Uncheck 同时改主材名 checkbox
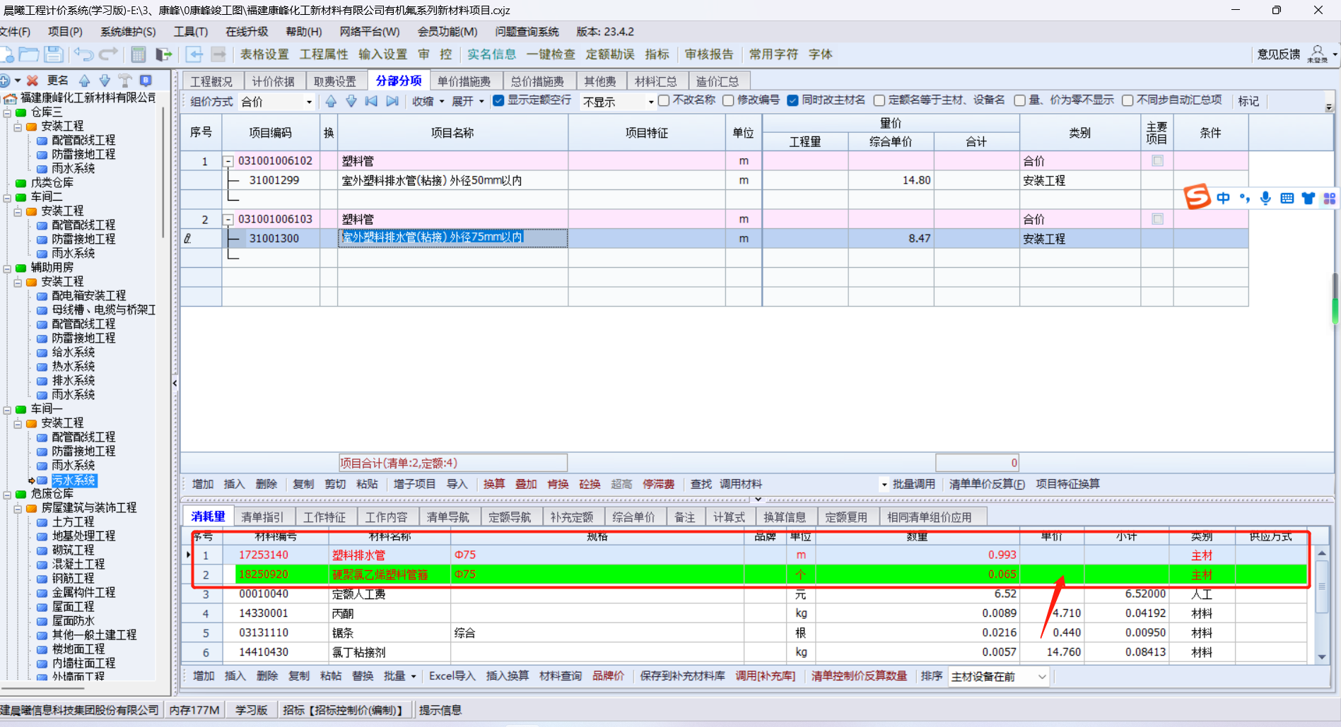The image size is (1341, 727). [792, 100]
